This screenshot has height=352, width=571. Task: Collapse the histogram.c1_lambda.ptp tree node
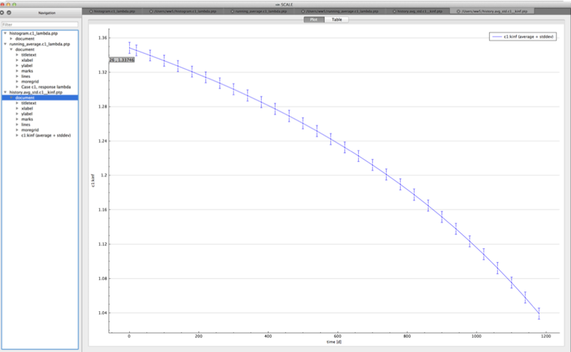pos(5,33)
